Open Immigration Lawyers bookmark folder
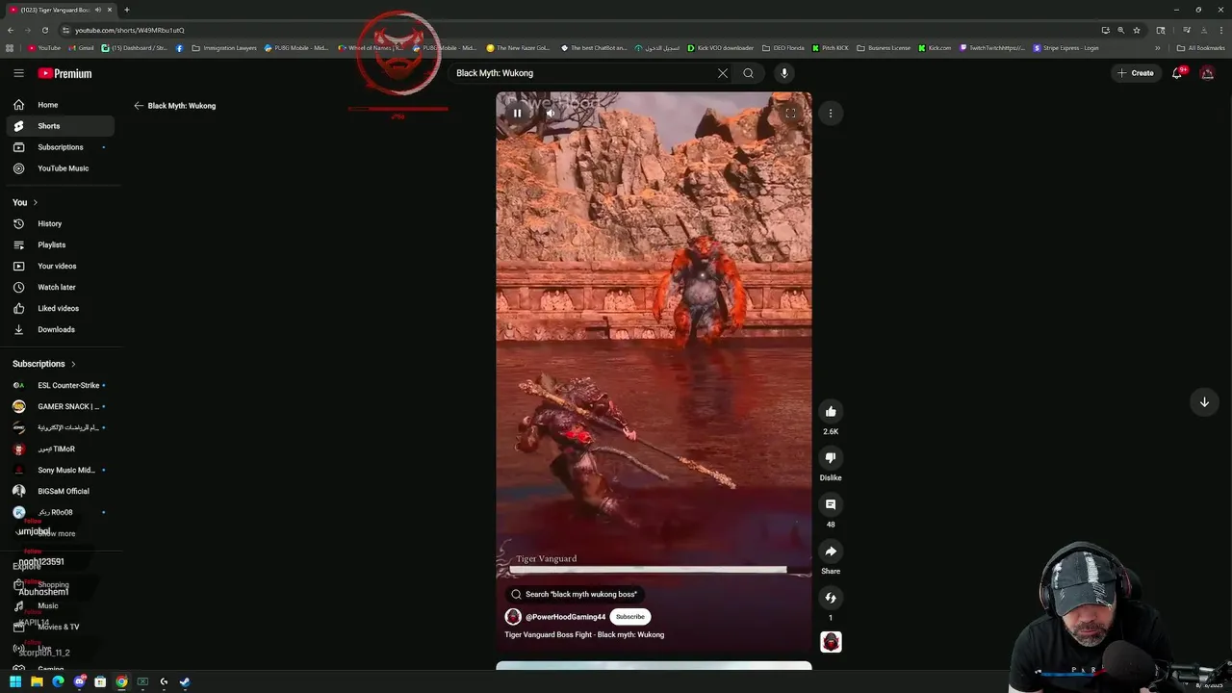The height and width of the screenshot is (693, 1232). click(224, 48)
